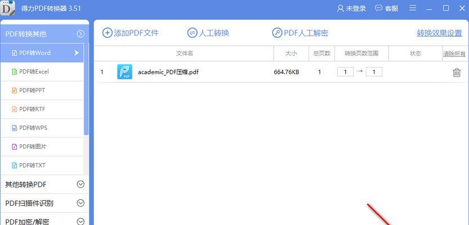Click the 664.76KB size value
The height and width of the screenshot is (225, 469).
(x=286, y=72)
